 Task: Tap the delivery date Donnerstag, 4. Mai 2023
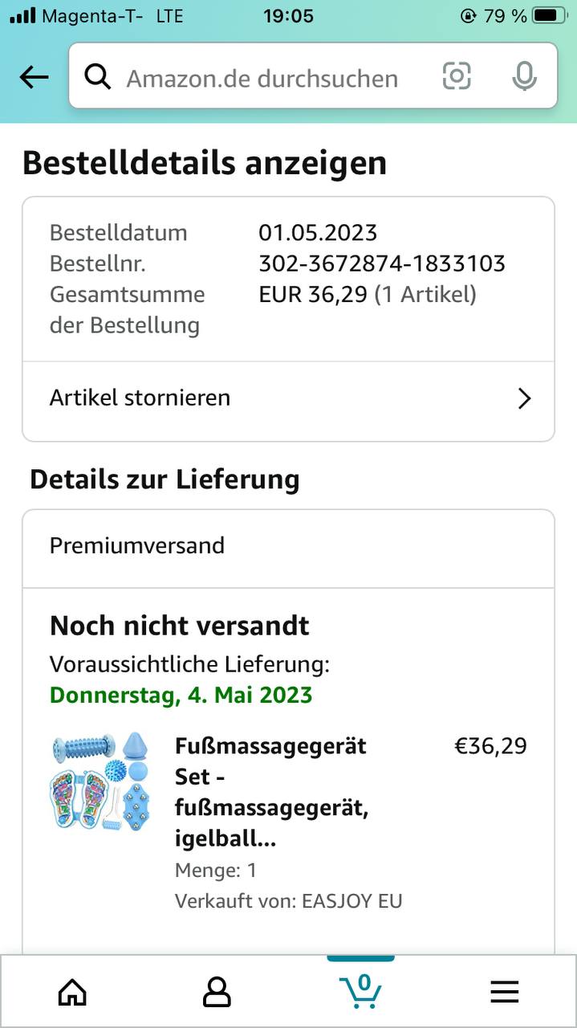point(181,695)
